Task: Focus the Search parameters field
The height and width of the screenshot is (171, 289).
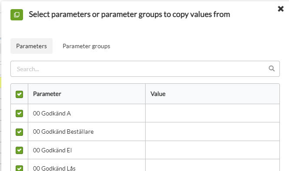Action: [x=145, y=69]
